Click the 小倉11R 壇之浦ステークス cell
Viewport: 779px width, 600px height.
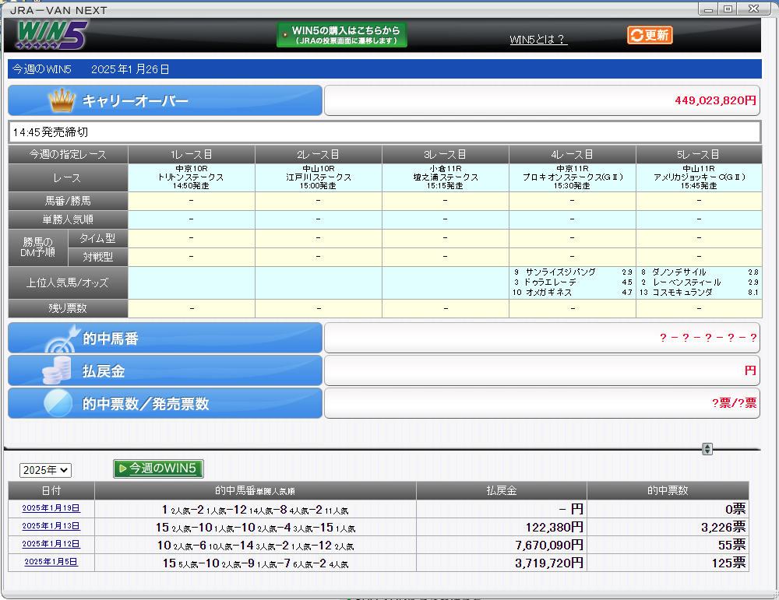445,177
